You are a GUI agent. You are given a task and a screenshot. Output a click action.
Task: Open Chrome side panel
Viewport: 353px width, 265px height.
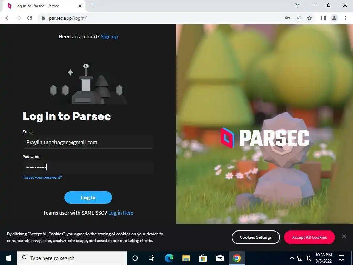pyautogui.click(x=323, y=18)
